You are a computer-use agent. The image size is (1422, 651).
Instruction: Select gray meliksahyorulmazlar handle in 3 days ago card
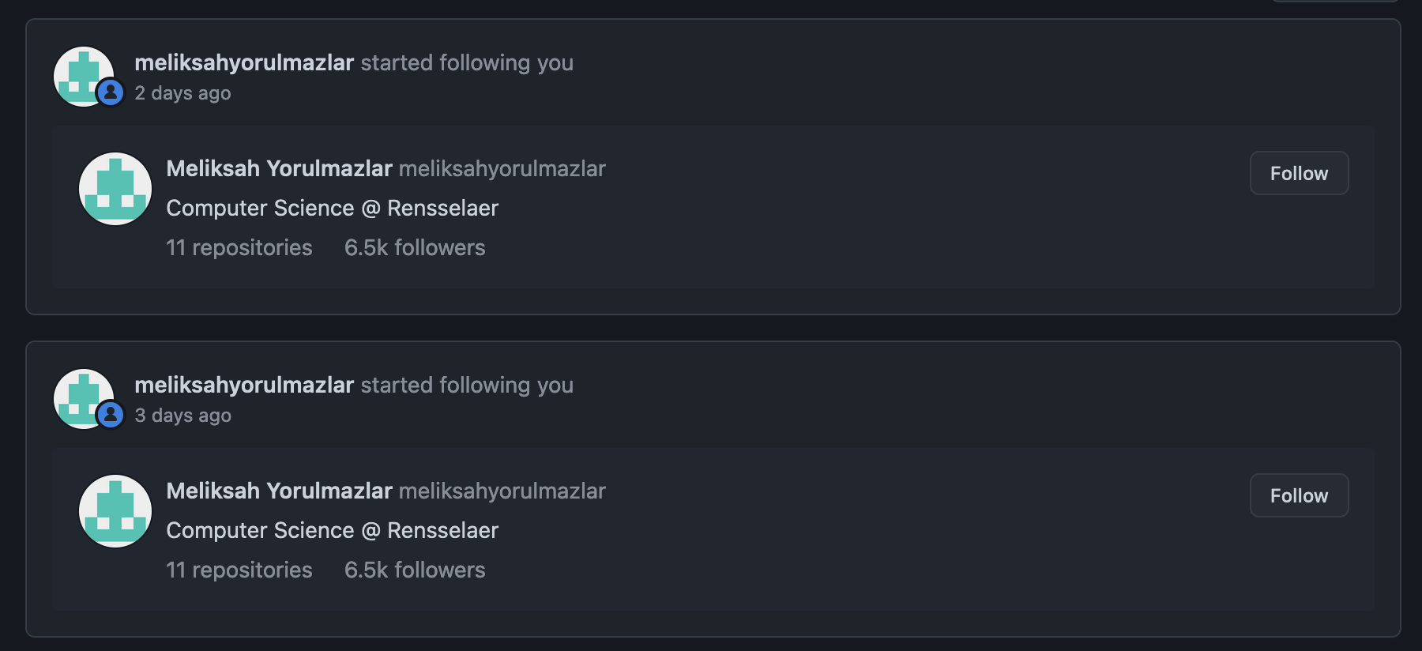coord(502,491)
